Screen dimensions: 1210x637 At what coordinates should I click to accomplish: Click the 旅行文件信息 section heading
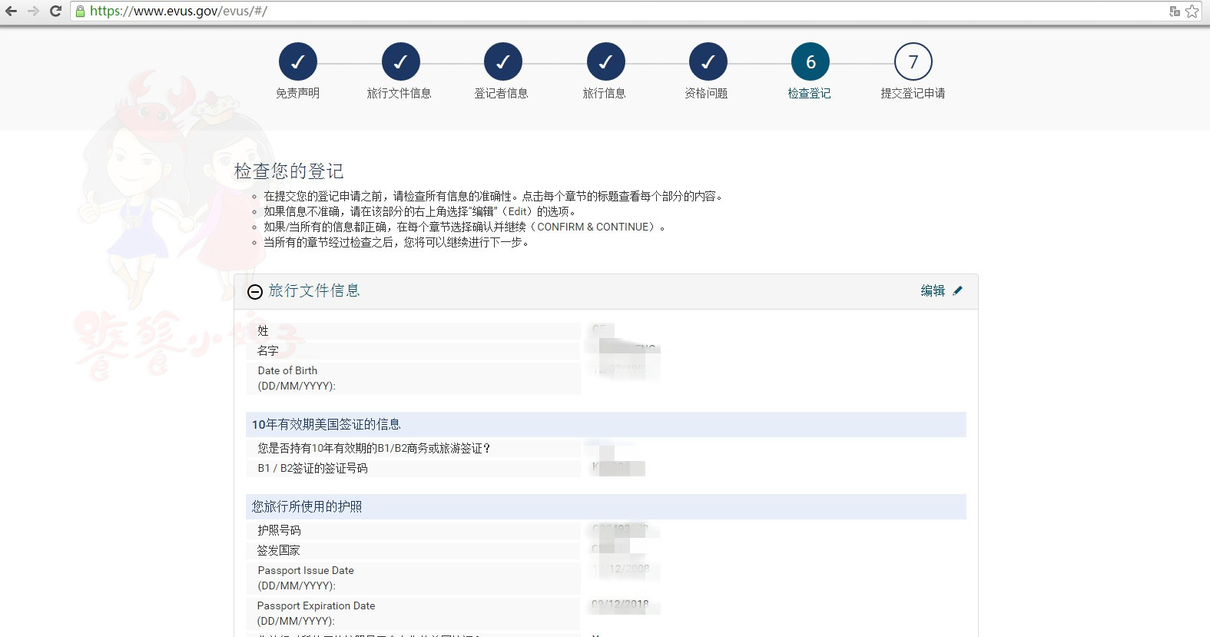point(314,290)
